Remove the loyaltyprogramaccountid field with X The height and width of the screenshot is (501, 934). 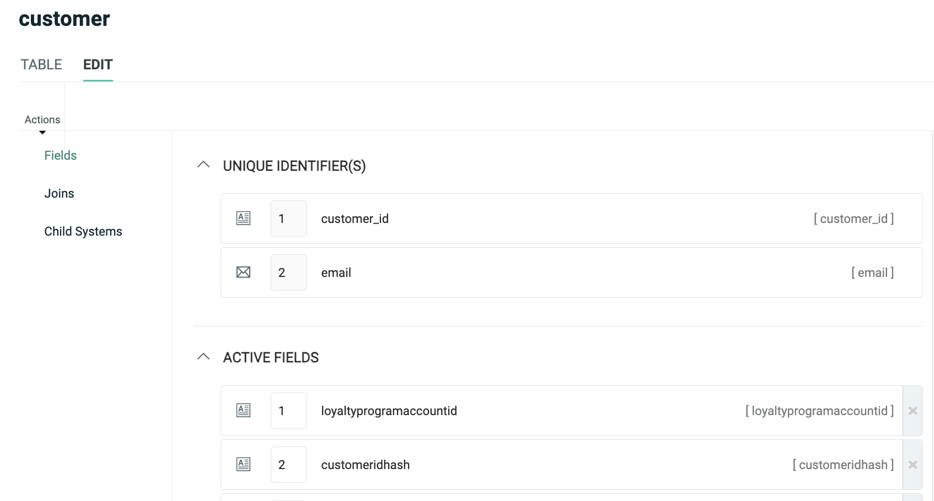[912, 411]
